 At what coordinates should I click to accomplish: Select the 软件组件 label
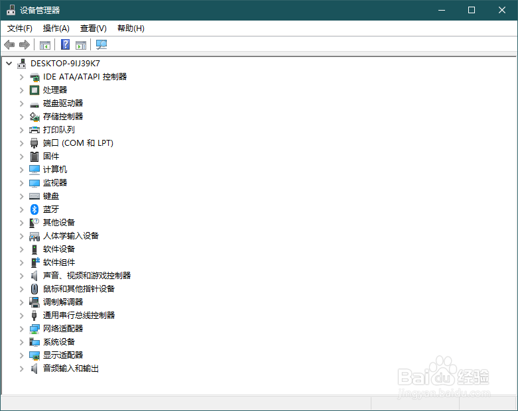click(59, 263)
